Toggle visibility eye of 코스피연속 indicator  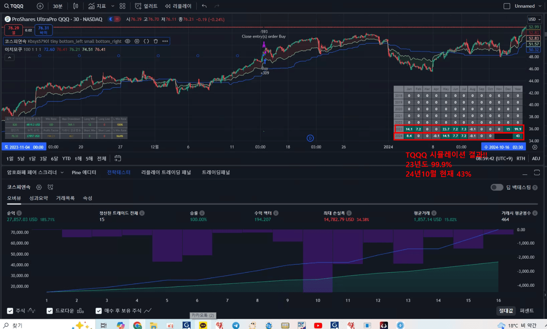(128, 41)
